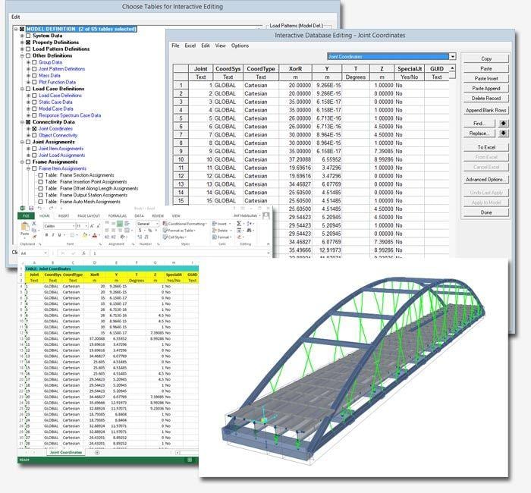The height and width of the screenshot is (493, 531).
Task: Click the Paste Insert button
Action: pyautogui.click(x=486, y=78)
